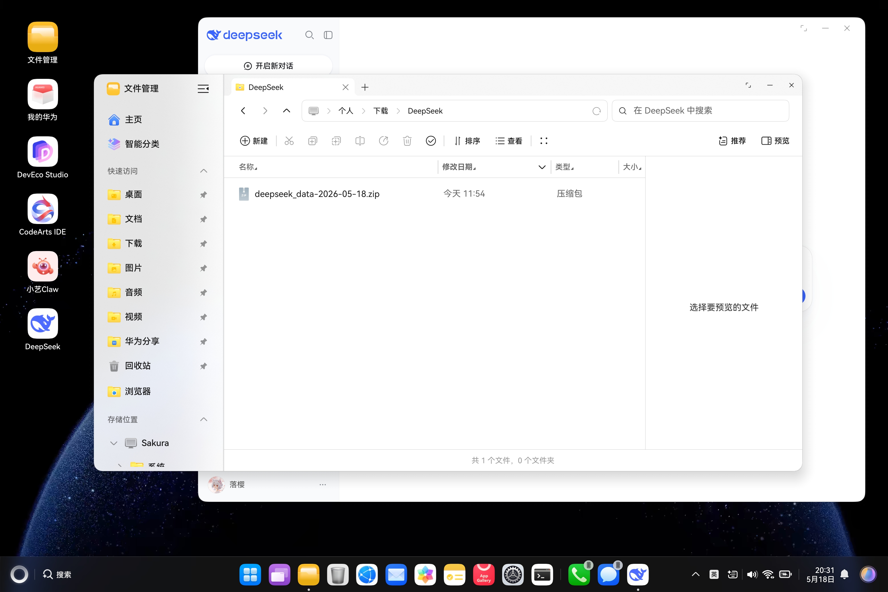The width and height of the screenshot is (888, 592).
Task: Unpin 文档 from quick access
Action: (203, 219)
